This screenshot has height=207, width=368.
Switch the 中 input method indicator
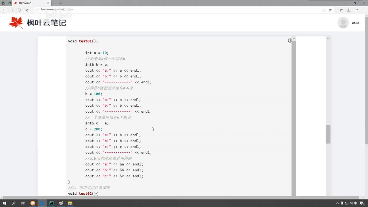click(x=356, y=203)
